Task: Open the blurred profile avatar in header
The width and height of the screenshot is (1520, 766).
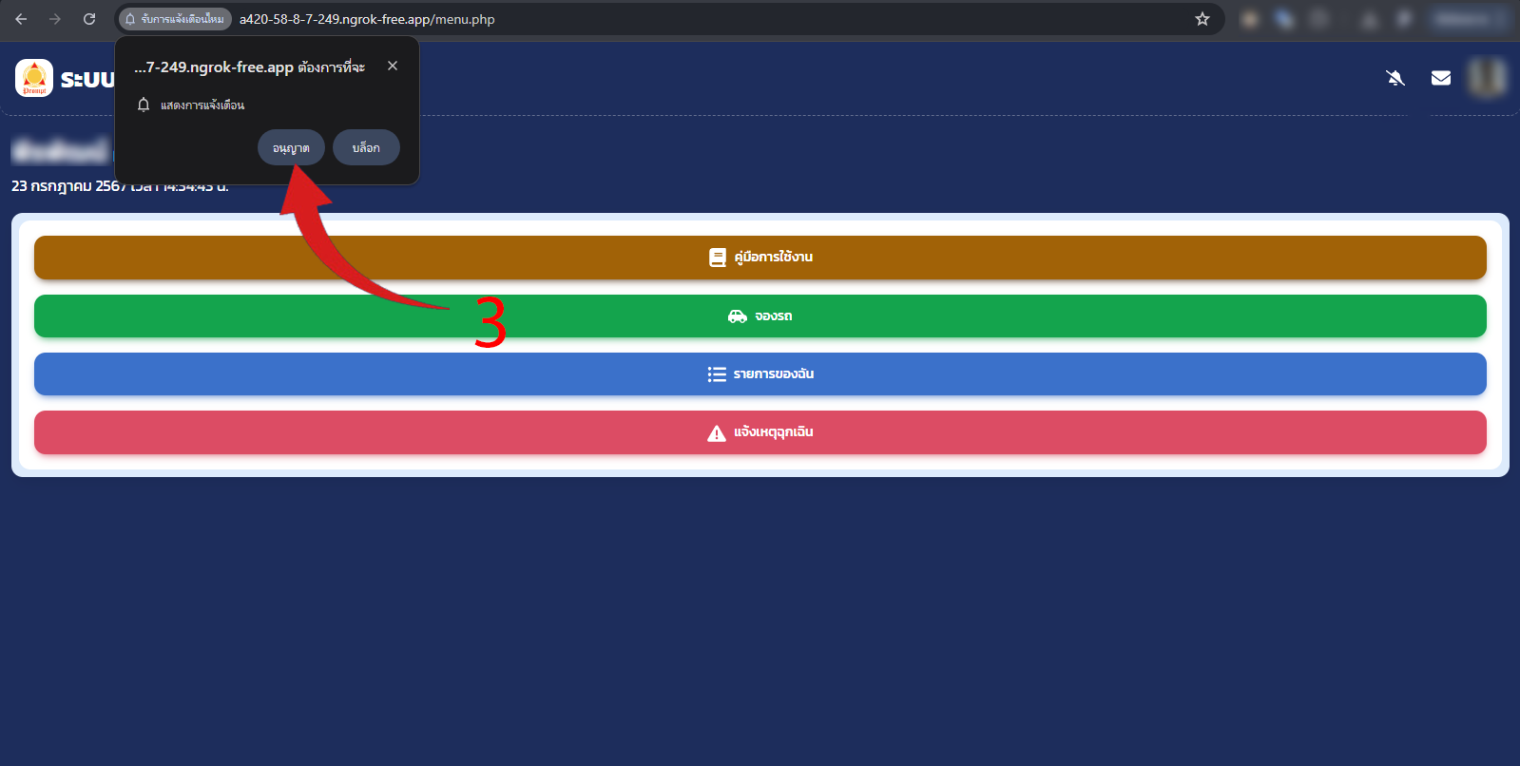Action: [x=1487, y=78]
